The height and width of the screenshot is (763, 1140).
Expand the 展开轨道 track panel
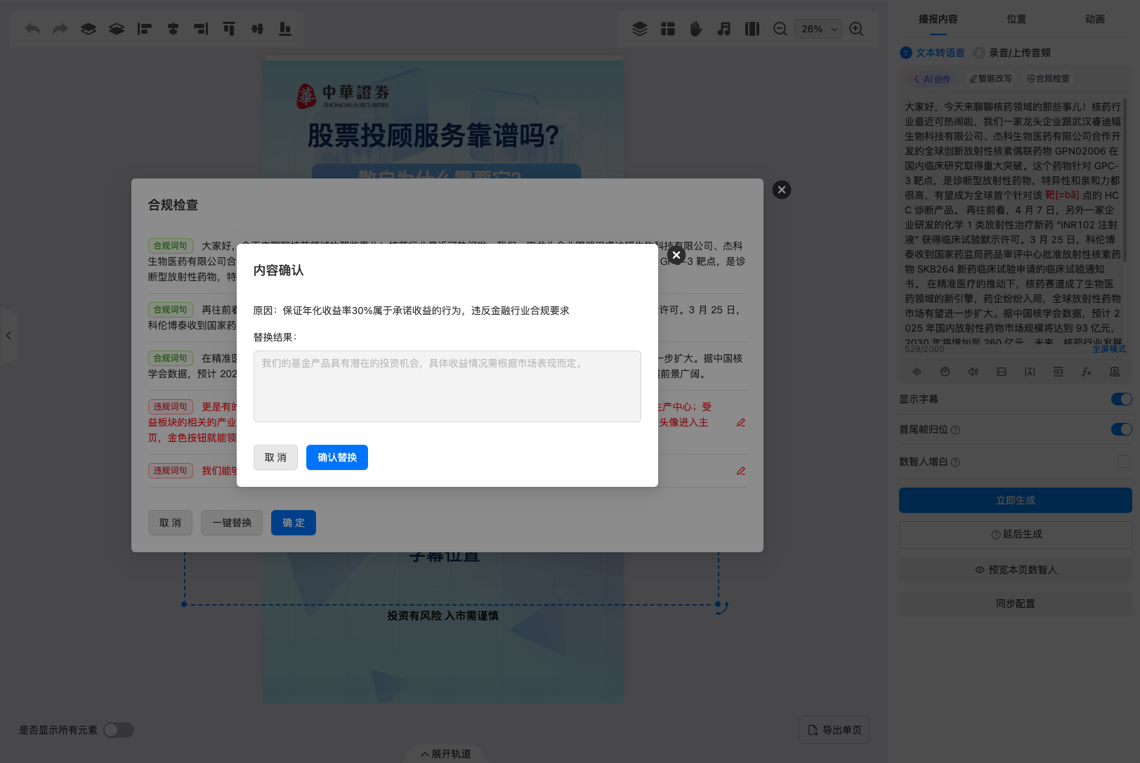tap(445, 754)
